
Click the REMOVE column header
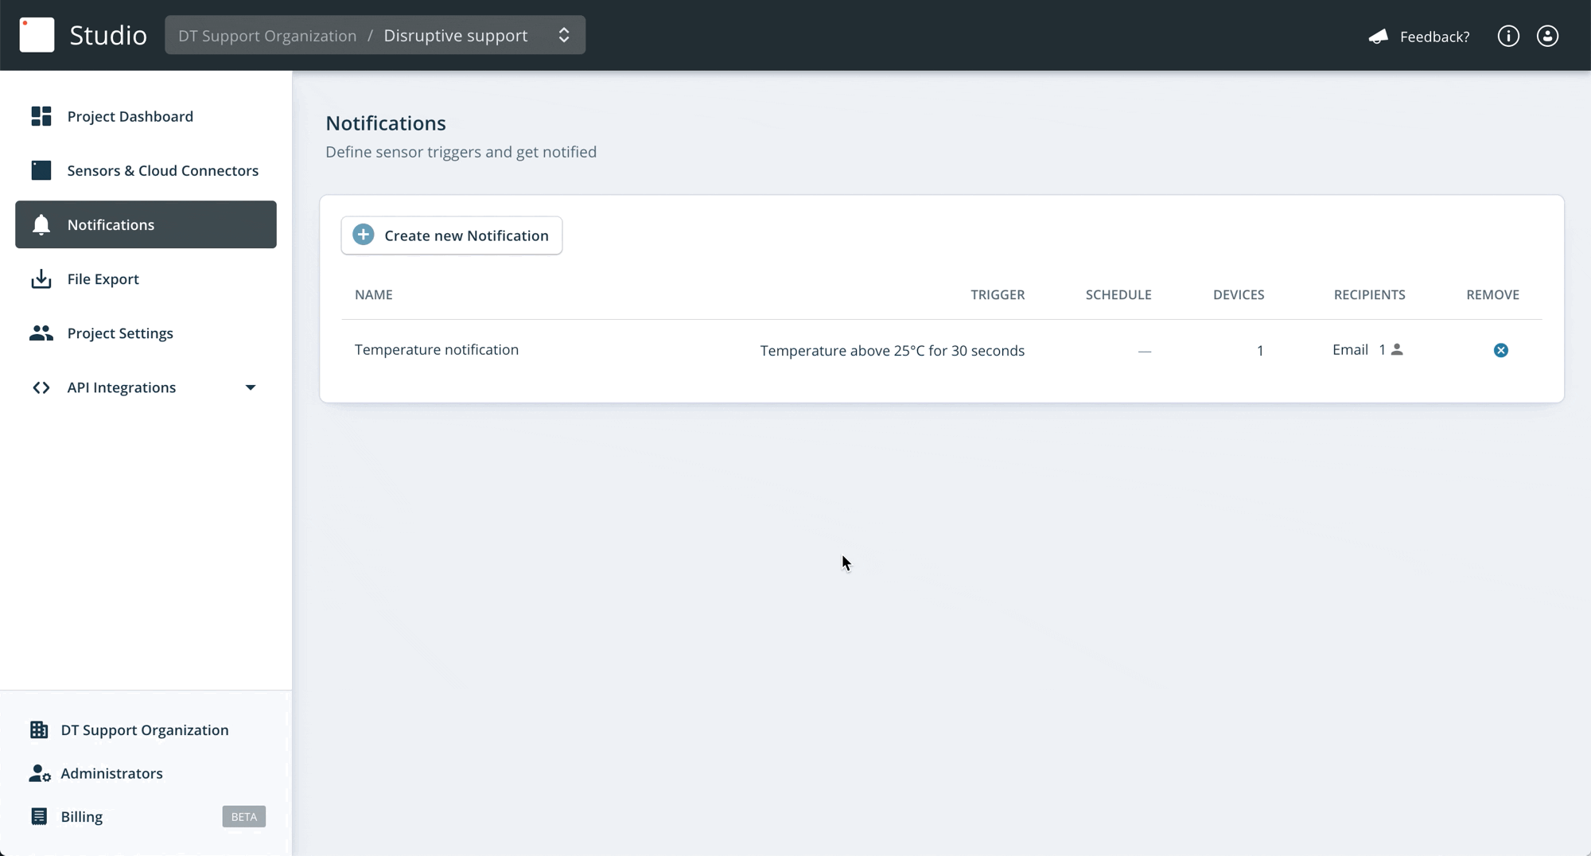[x=1493, y=294]
